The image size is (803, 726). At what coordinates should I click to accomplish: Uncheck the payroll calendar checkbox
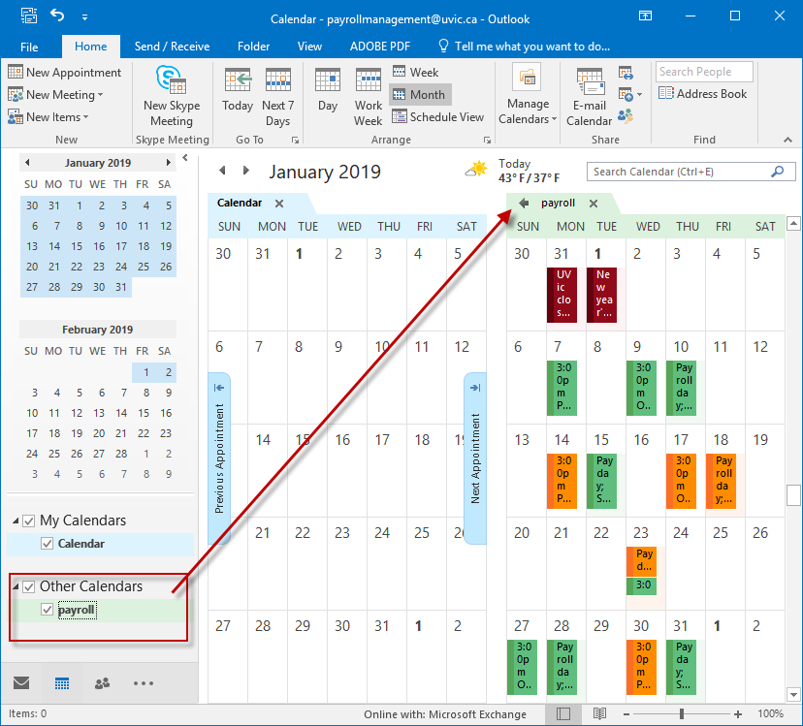click(x=48, y=610)
